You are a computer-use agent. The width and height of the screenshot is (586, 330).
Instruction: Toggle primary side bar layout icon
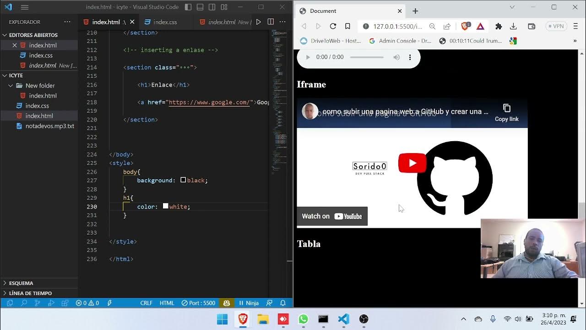pos(188,7)
